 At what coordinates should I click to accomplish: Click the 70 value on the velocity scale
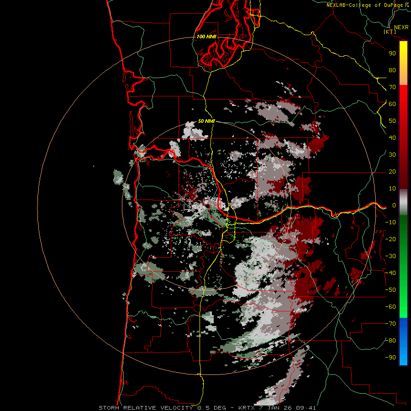pos(392,87)
